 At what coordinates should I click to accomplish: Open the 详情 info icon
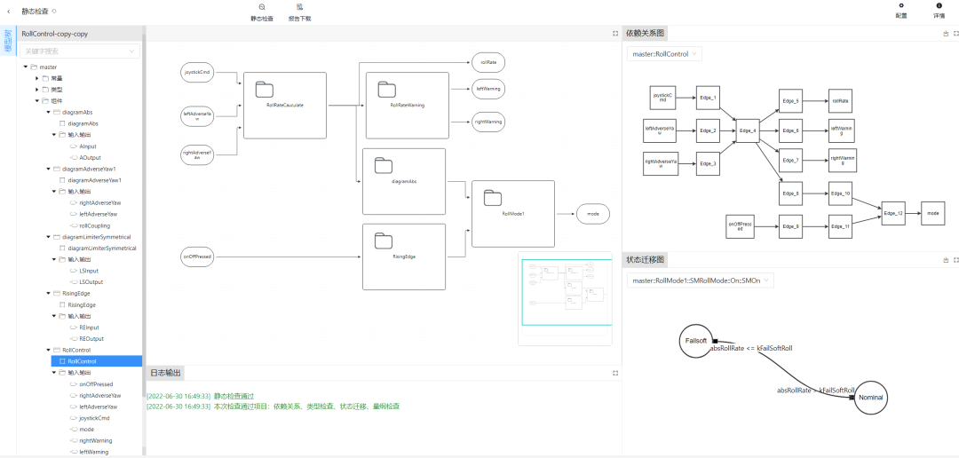[x=939, y=6]
